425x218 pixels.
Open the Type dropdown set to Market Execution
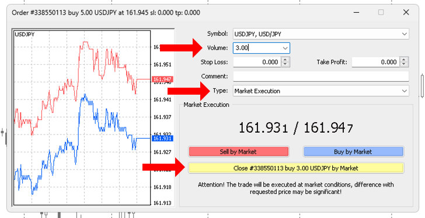click(x=321, y=91)
